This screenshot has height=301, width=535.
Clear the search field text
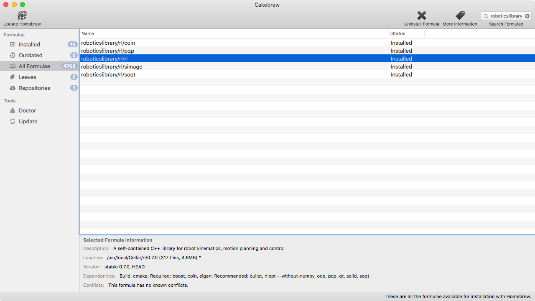(527, 16)
